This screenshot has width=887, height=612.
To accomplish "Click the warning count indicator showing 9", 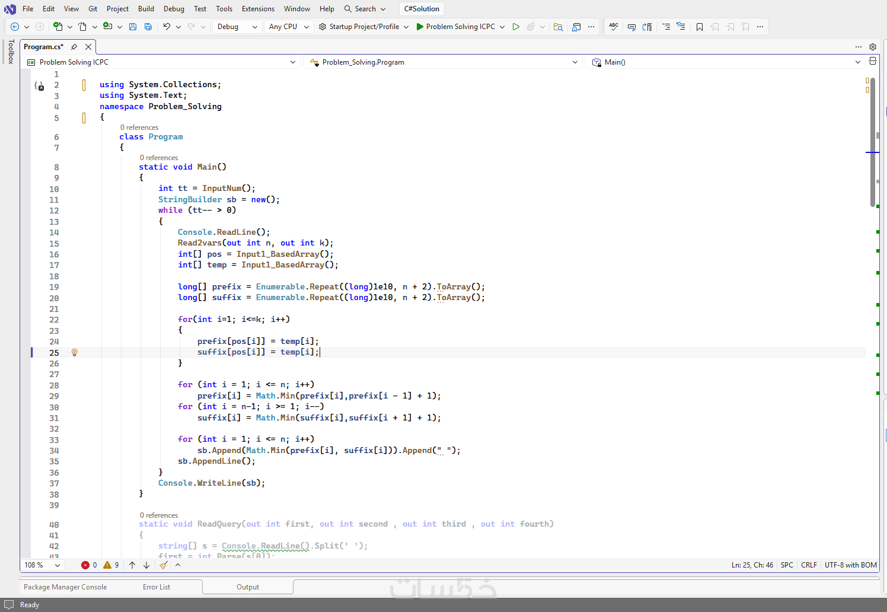I will click(x=111, y=565).
